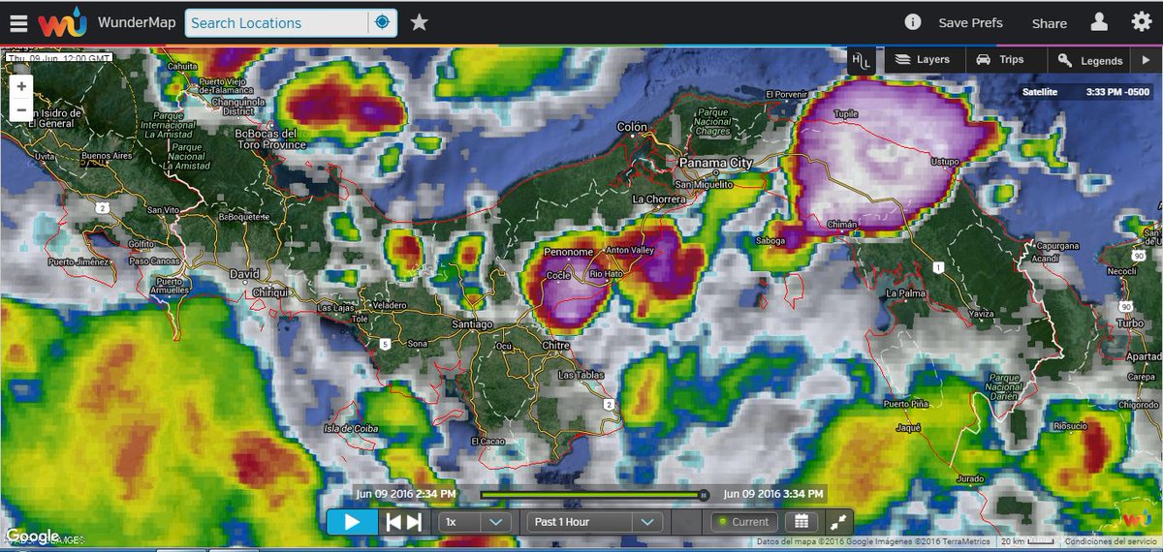Screen dimensions: 1163x552
Task: Click the Puerto Armuelles map label
Action: [x=168, y=288]
